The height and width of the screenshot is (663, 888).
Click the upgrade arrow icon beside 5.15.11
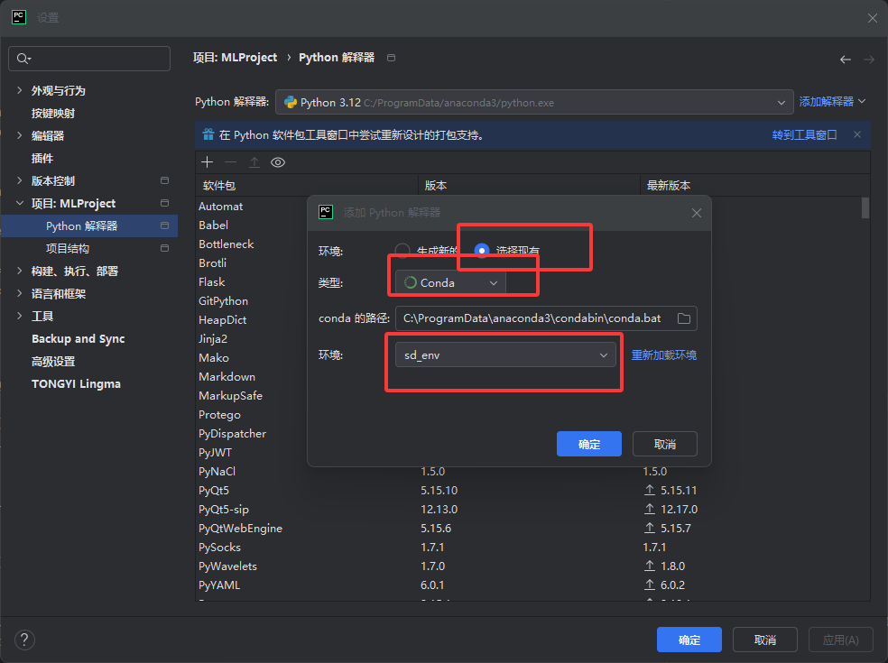tap(650, 491)
